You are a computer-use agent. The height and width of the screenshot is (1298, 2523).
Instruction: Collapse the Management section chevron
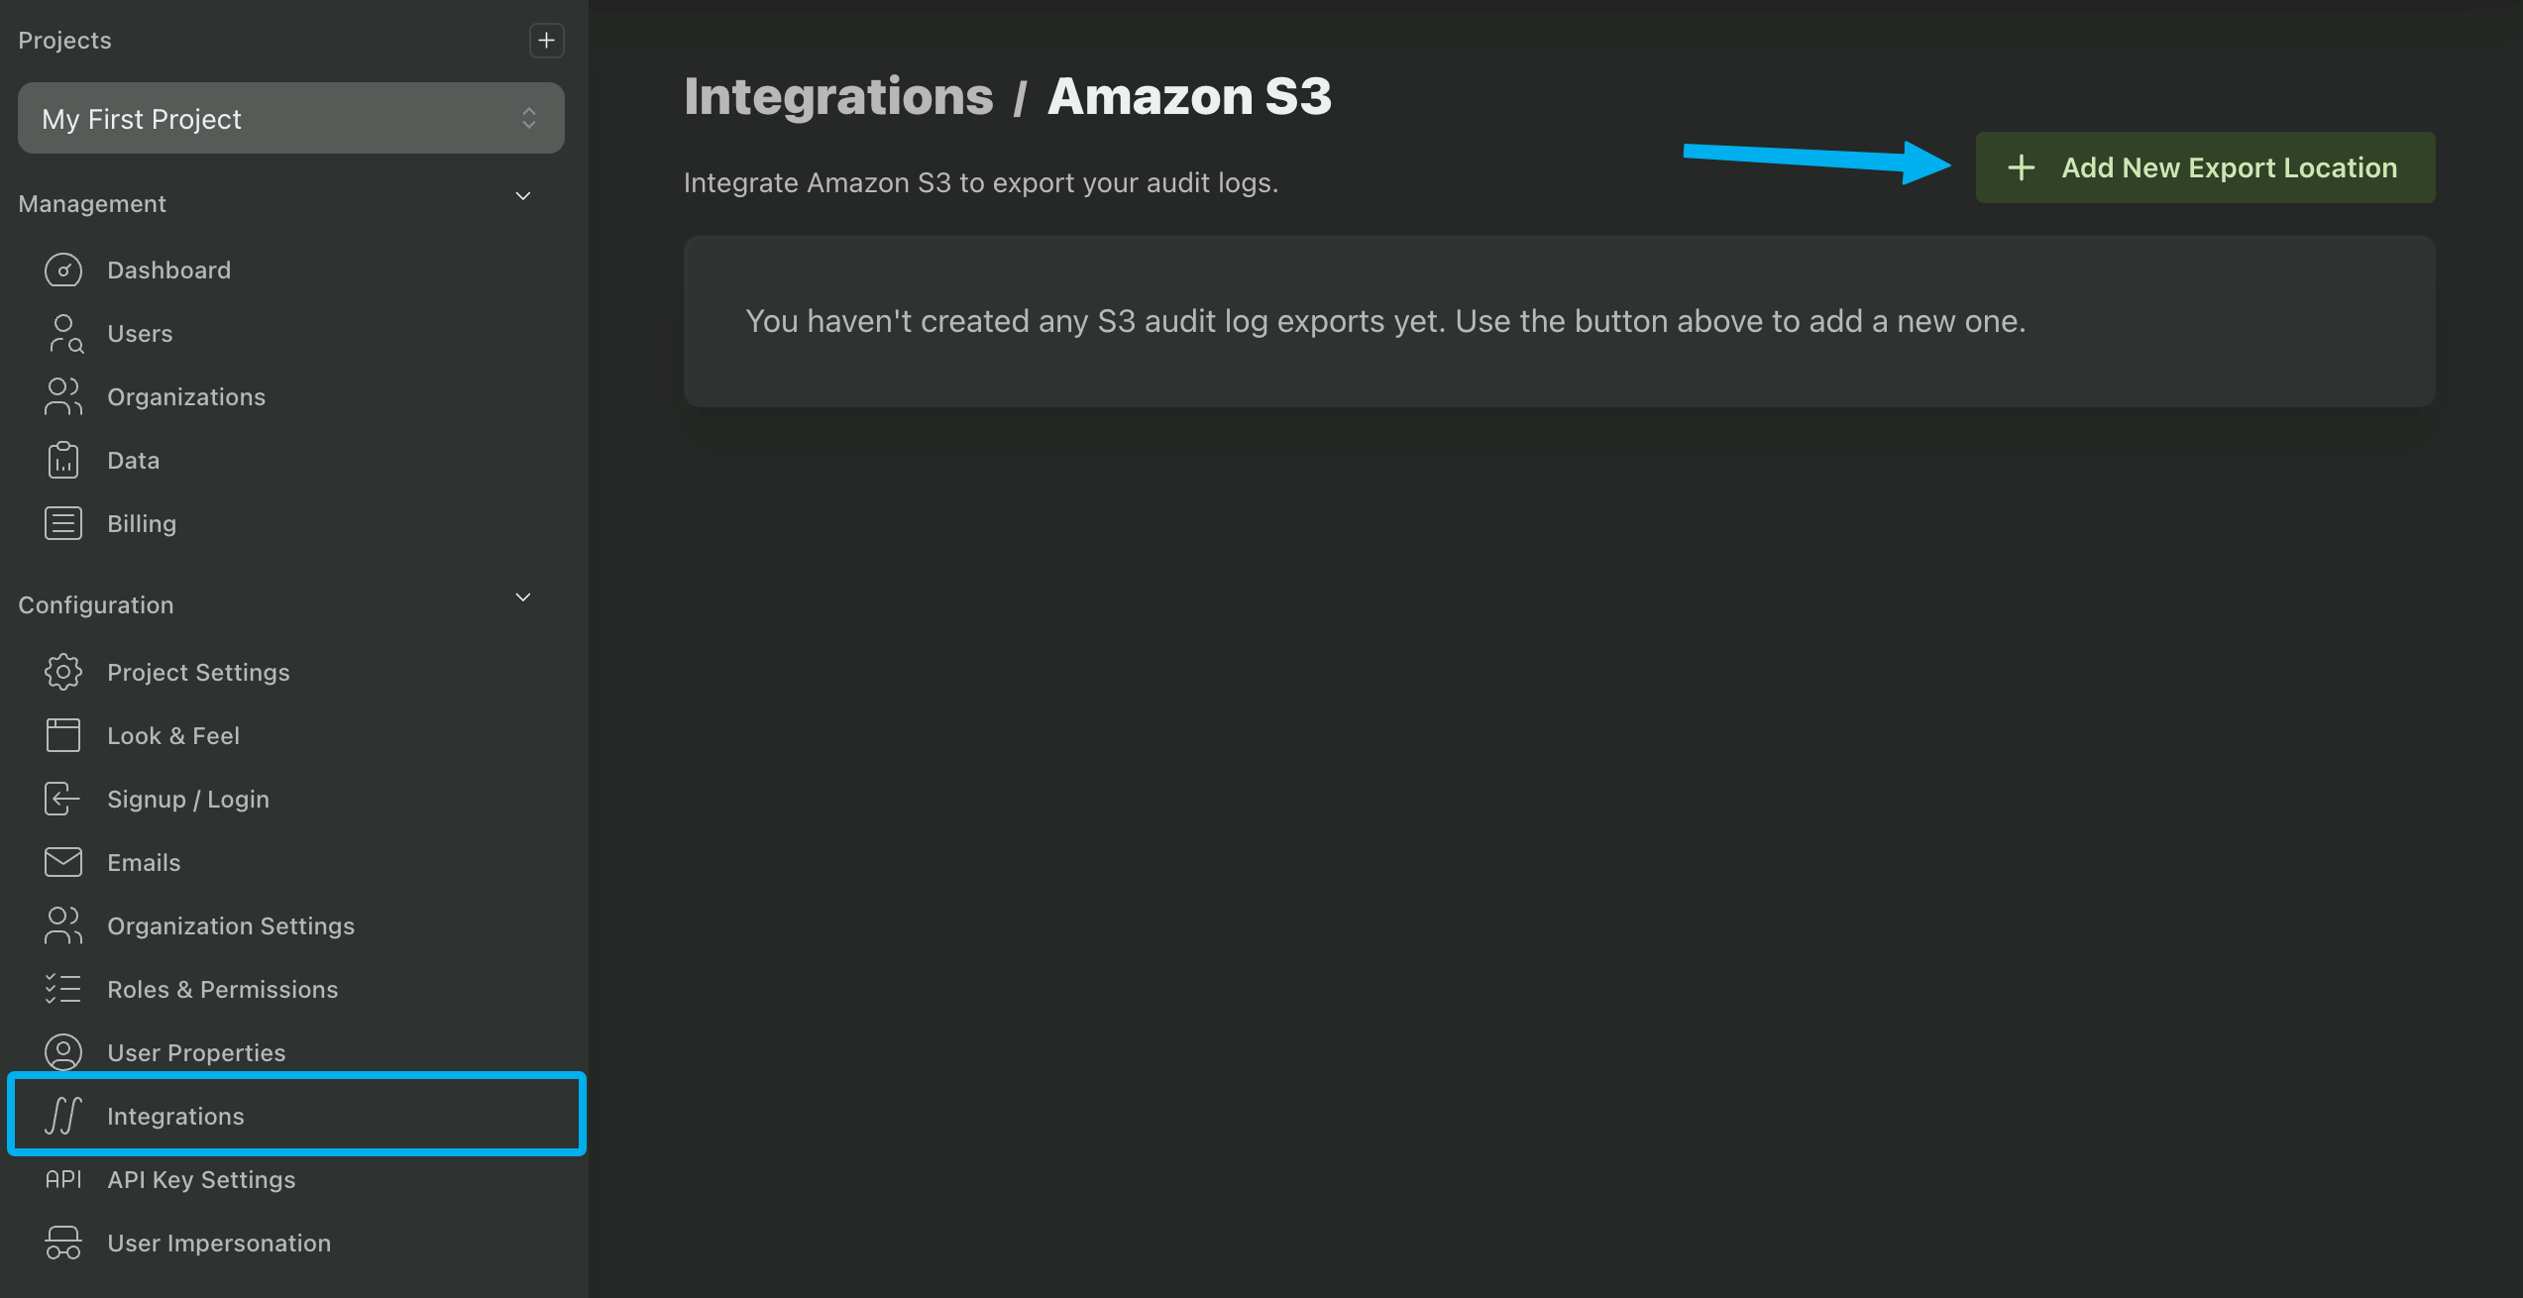[523, 196]
